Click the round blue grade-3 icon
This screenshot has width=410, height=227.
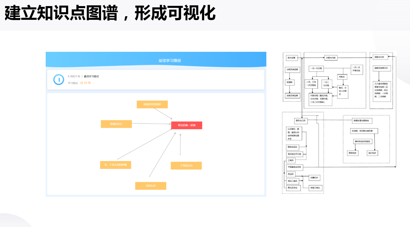tap(59, 80)
